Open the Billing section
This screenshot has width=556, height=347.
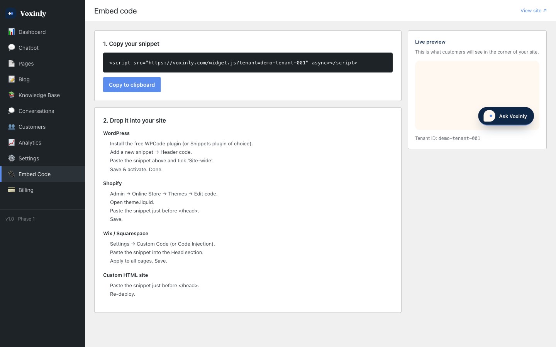[x=42, y=190]
